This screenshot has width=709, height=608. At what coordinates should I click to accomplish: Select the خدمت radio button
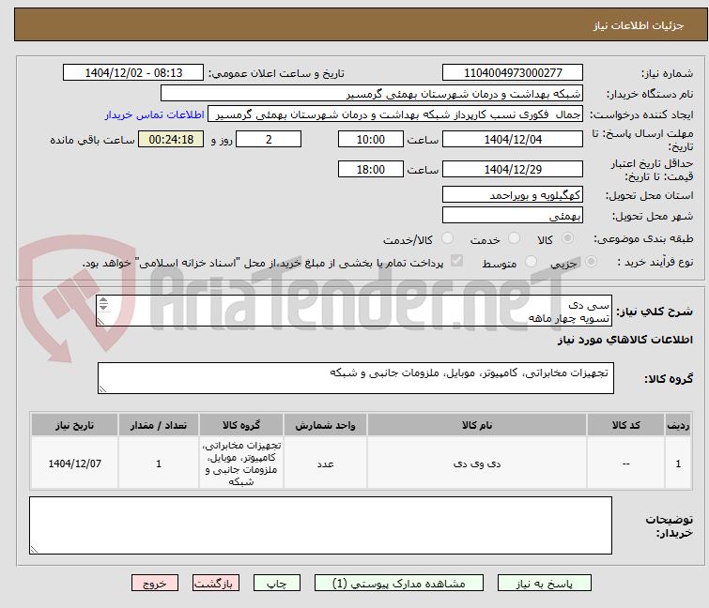(514, 238)
